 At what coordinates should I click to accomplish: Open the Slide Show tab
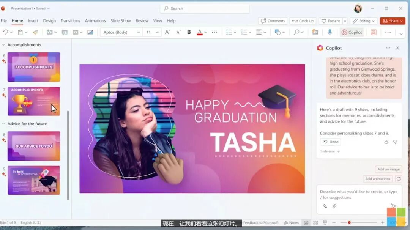[x=121, y=20]
